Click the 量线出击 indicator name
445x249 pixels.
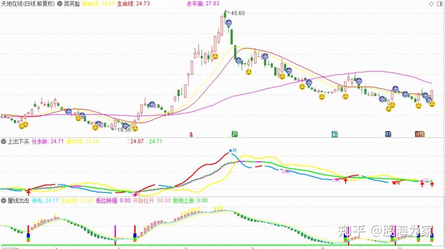(x=19, y=201)
